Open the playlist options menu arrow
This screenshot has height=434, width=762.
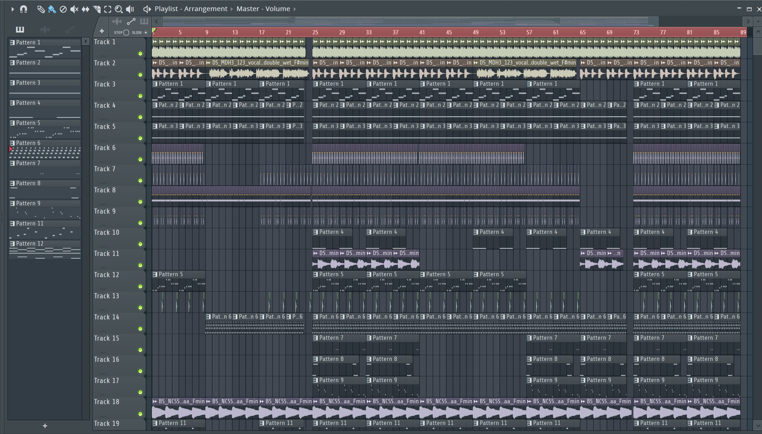click(12, 9)
